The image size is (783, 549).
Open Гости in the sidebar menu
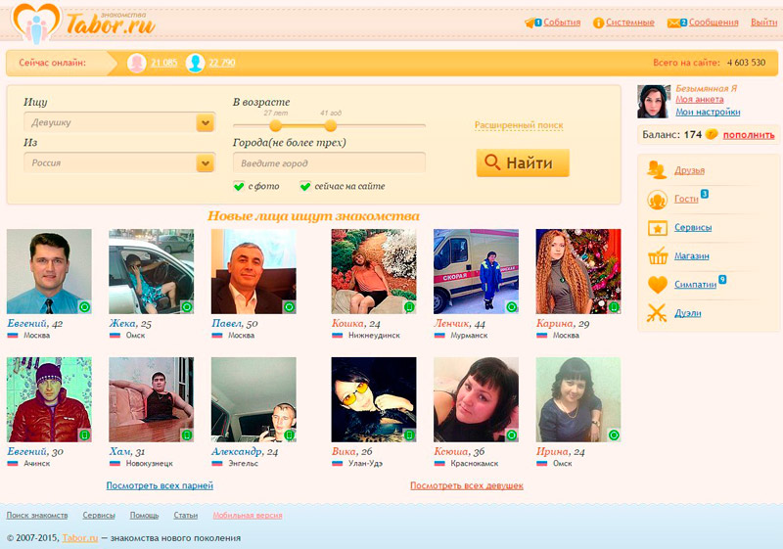[687, 199]
